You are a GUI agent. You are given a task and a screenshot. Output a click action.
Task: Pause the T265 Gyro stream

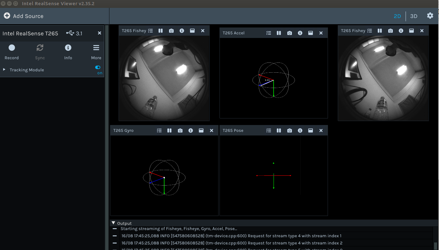point(169,131)
